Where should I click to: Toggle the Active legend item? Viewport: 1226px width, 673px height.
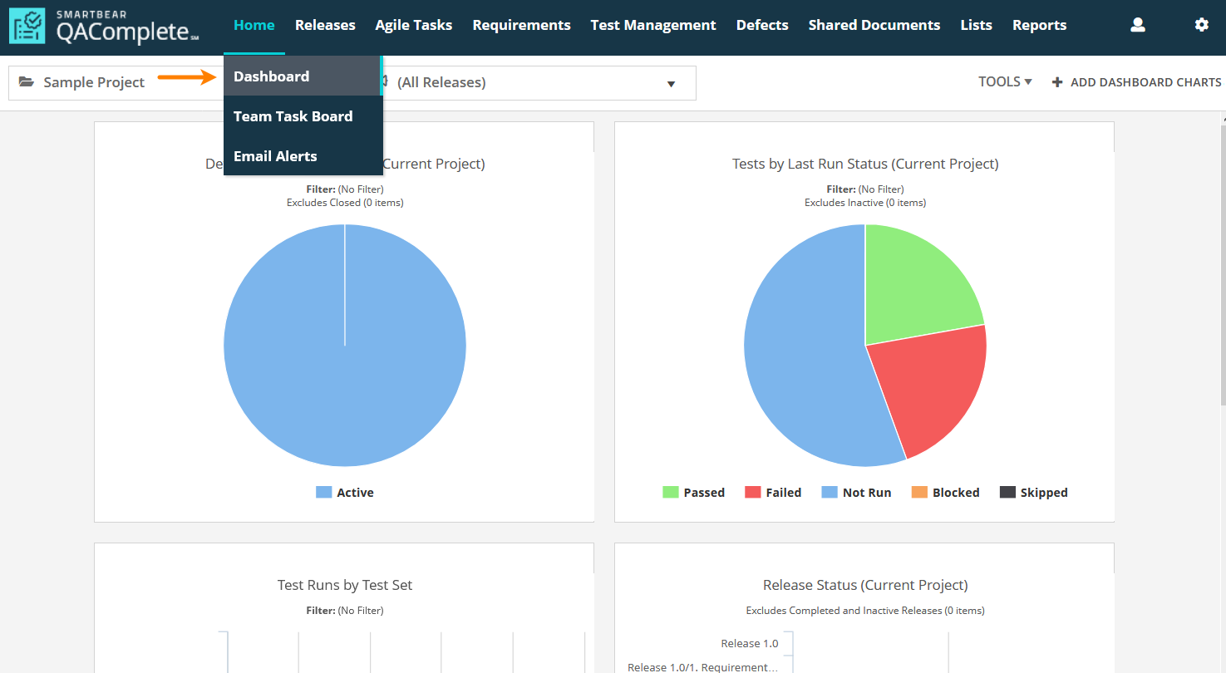click(345, 493)
